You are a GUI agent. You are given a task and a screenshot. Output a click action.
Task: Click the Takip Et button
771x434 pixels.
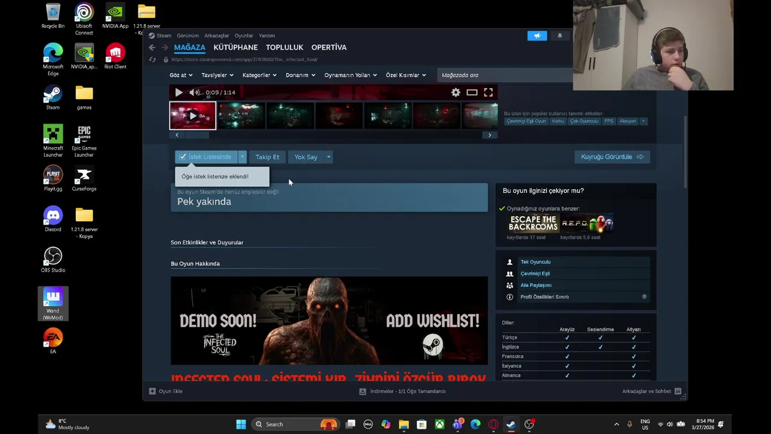(267, 157)
